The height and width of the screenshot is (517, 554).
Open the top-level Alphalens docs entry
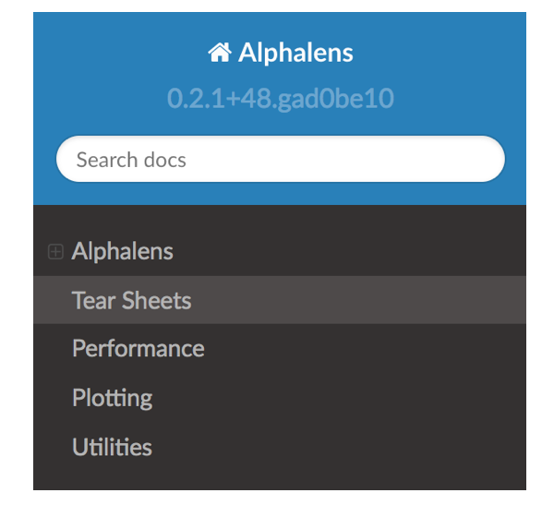pos(122,251)
